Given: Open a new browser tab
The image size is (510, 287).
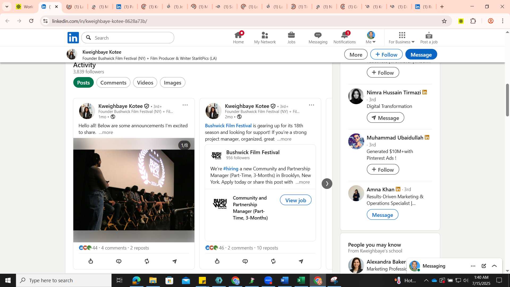Looking at the screenshot, I should click(442, 7).
